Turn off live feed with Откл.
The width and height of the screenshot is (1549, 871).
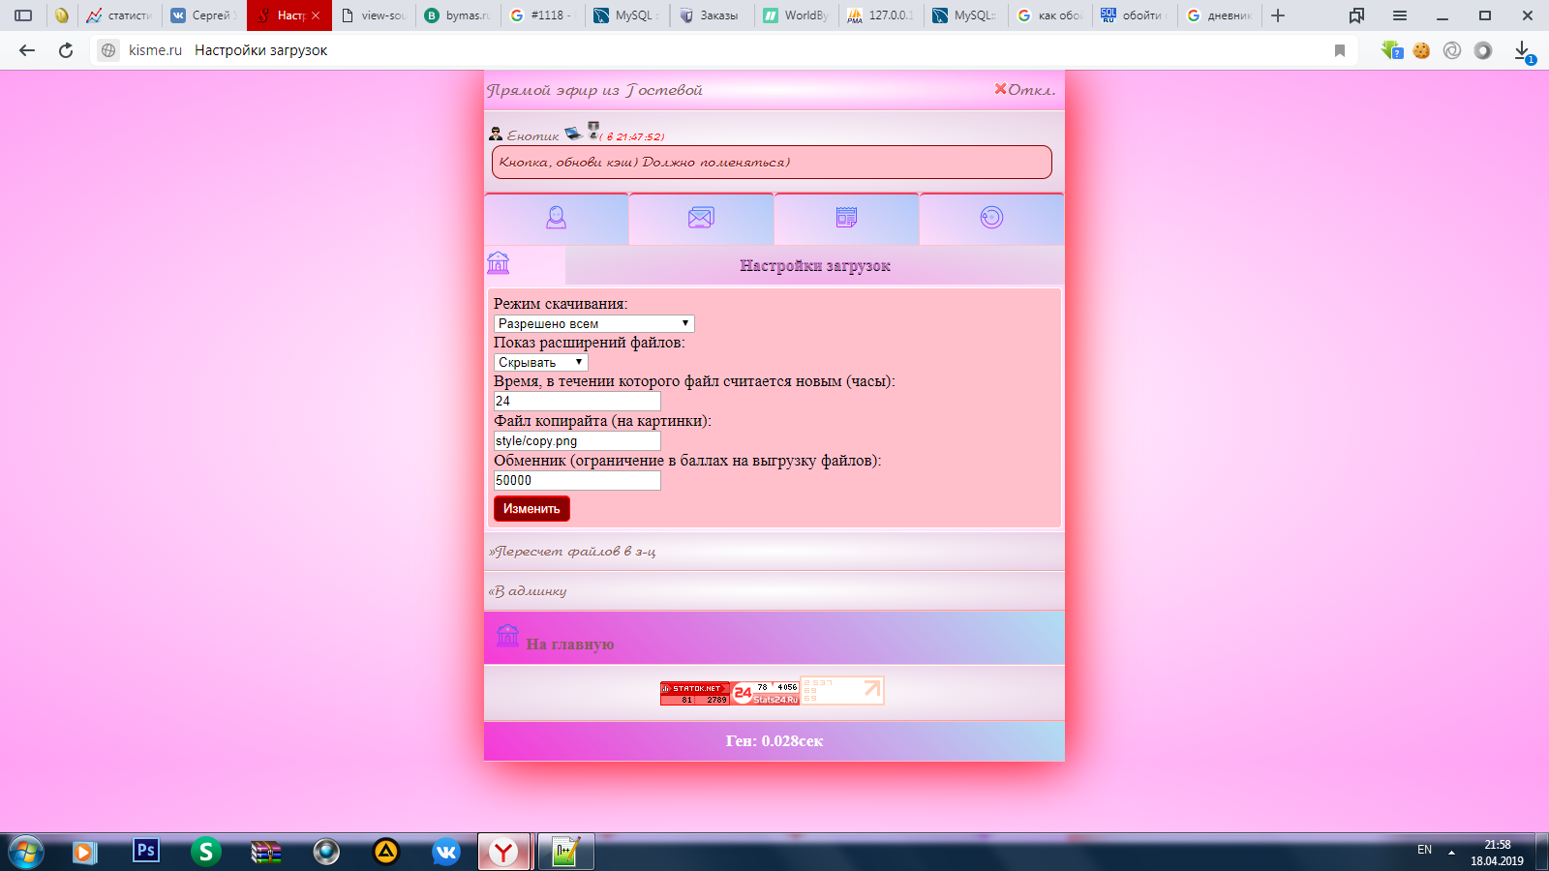(x=1024, y=90)
